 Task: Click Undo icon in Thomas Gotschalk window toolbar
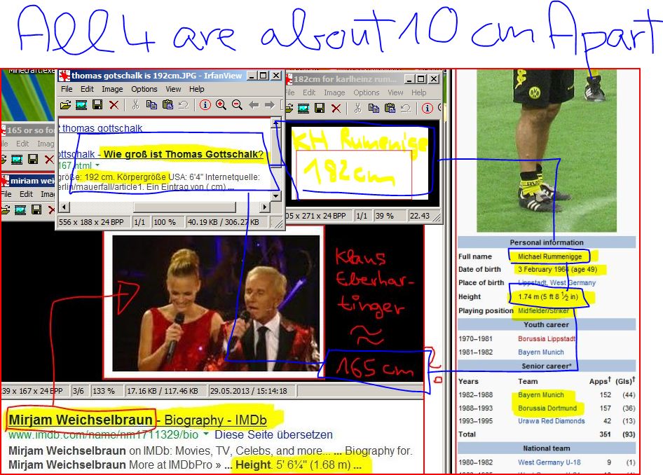point(184,105)
